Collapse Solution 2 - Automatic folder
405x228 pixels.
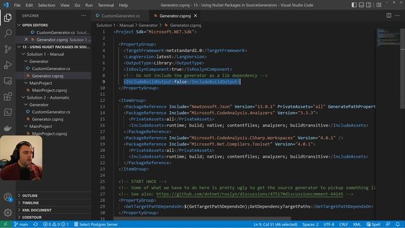pos(54,98)
